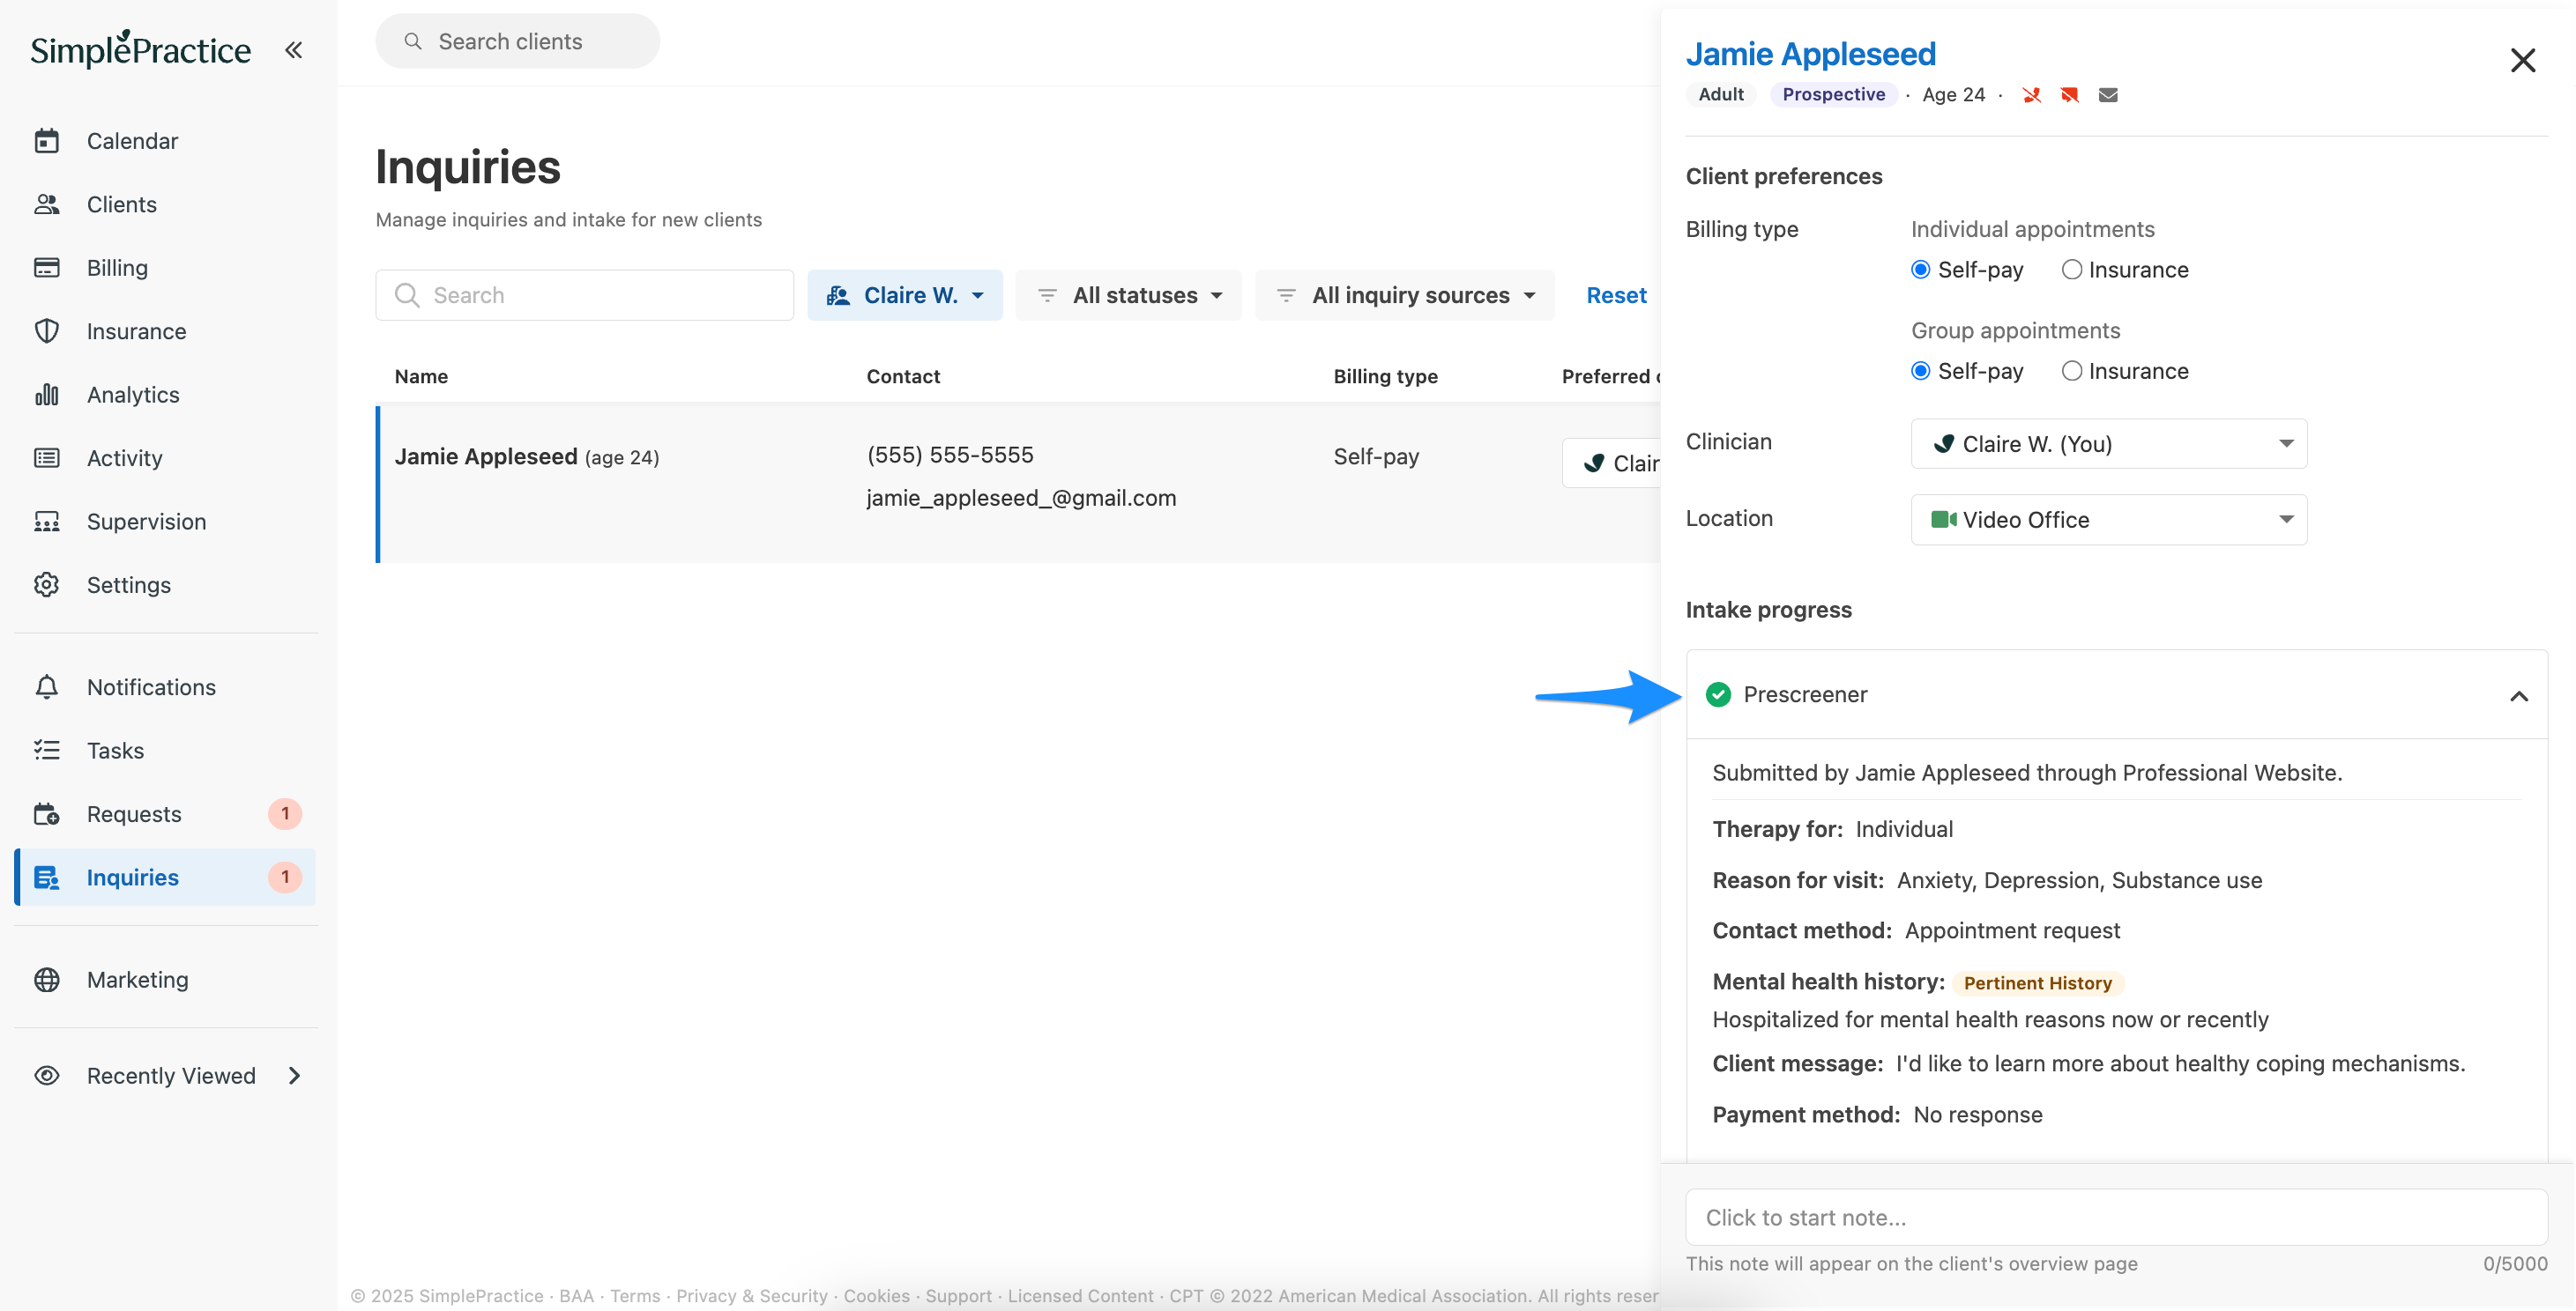
Task: Open the BAA footer link
Action: (576, 1296)
